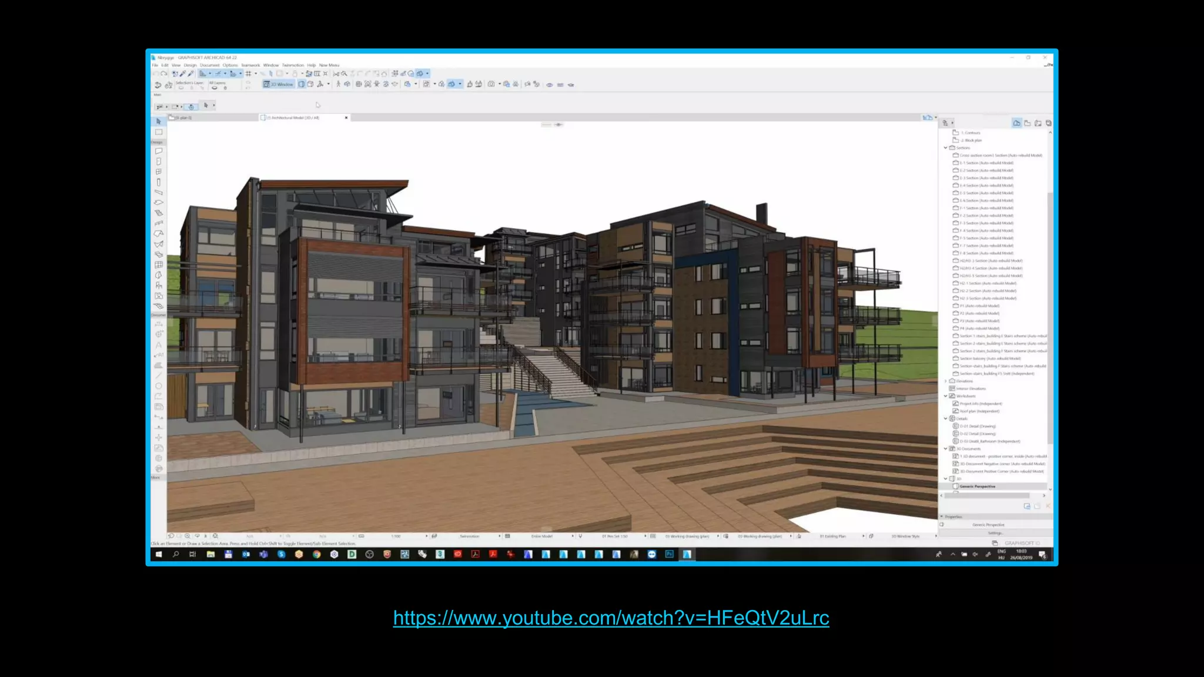This screenshot has height=677, width=1204.
Task: Select the Arrow tool in the toolbox
Action: (158, 121)
